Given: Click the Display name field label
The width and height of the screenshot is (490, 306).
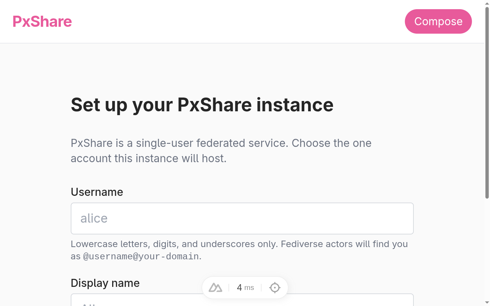Looking at the screenshot, I should click(x=105, y=283).
